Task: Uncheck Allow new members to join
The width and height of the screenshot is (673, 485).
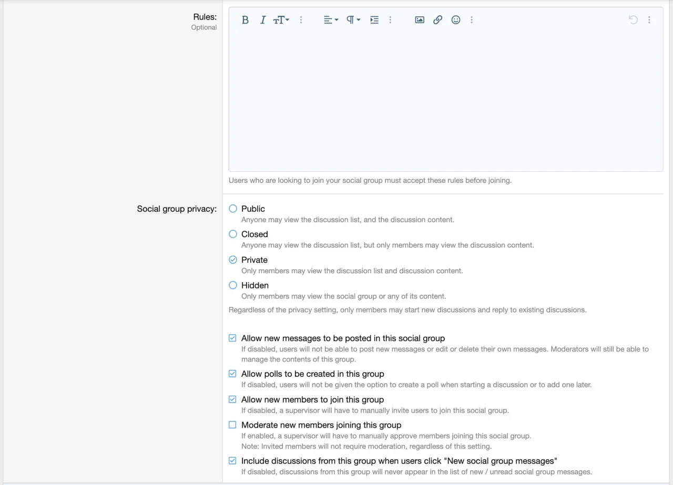Action: [x=232, y=399]
